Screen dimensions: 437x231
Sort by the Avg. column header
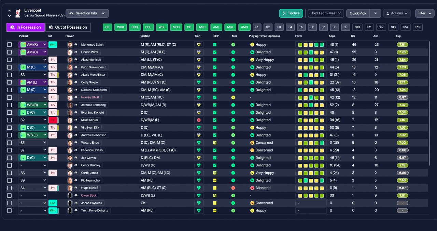(399, 36)
